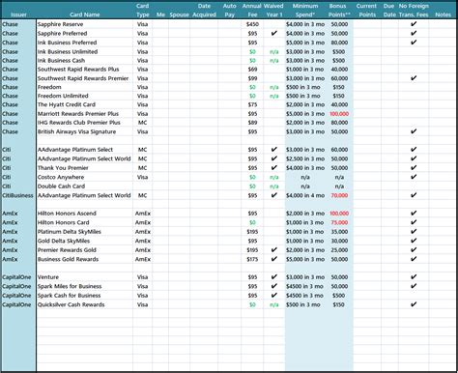The height and width of the screenshot is (373, 458).
Task: Click the British Airways Visa Signature cell
Action: [x=76, y=131]
